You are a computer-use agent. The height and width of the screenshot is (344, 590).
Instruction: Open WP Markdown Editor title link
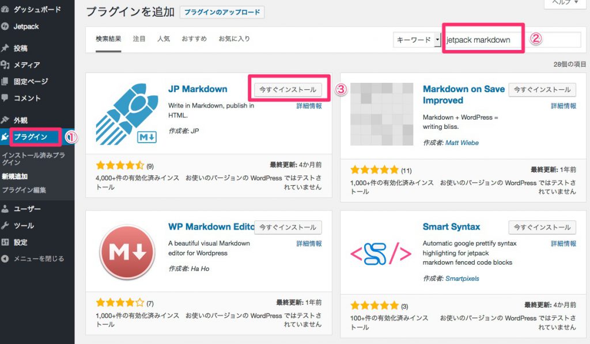(x=211, y=227)
